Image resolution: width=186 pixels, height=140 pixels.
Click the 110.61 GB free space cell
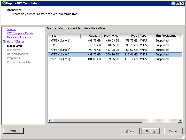click(131, 54)
